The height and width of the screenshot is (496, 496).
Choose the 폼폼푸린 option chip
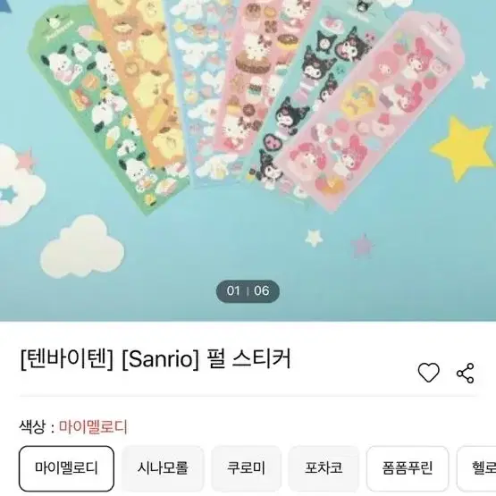pyautogui.click(x=408, y=468)
